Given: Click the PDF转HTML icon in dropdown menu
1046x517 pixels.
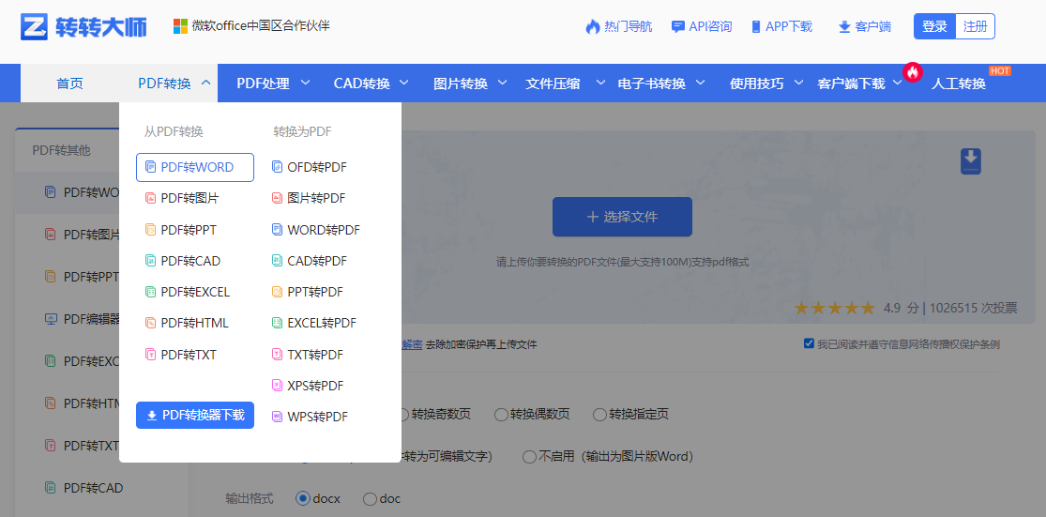Looking at the screenshot, I should (151, 323).
